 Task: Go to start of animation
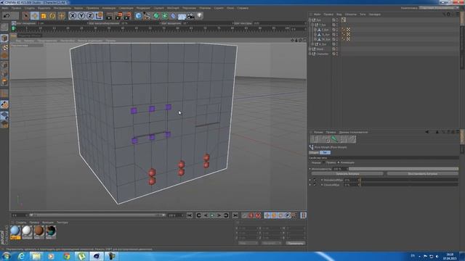pyautogui.click(x=190, y=215)
